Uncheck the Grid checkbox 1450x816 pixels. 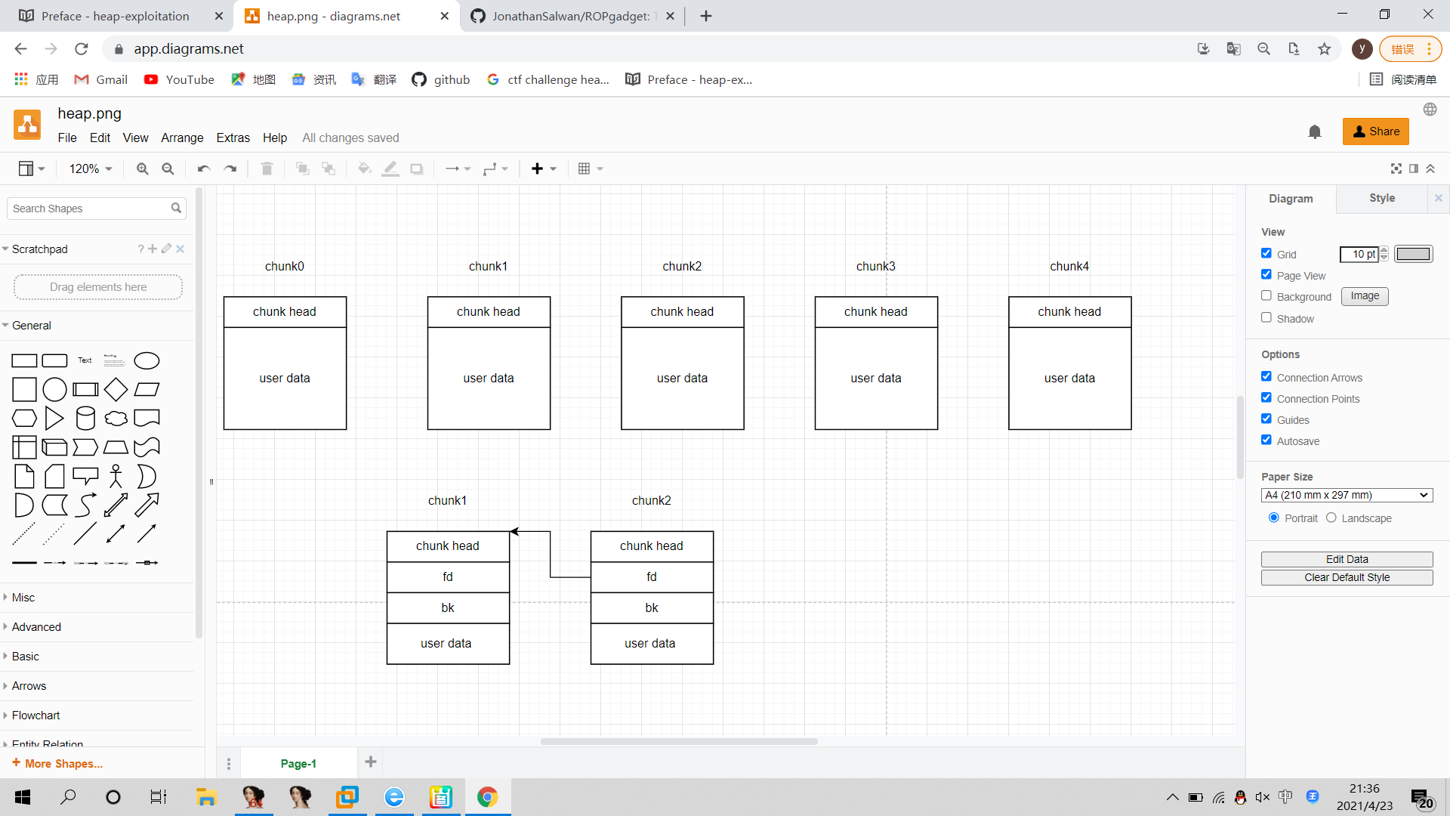[x=1266, y=253]
